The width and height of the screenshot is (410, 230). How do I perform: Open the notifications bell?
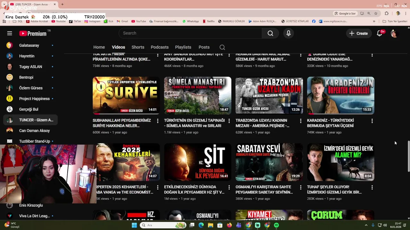pyautogui.click(x=380, y=33)
